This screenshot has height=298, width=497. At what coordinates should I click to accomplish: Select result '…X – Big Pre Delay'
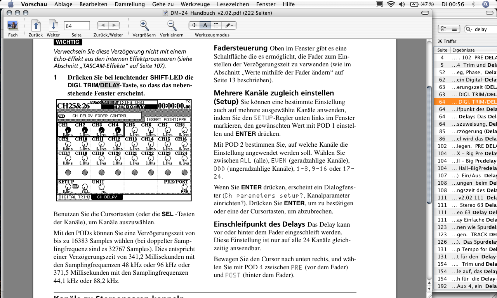[466, 153]
